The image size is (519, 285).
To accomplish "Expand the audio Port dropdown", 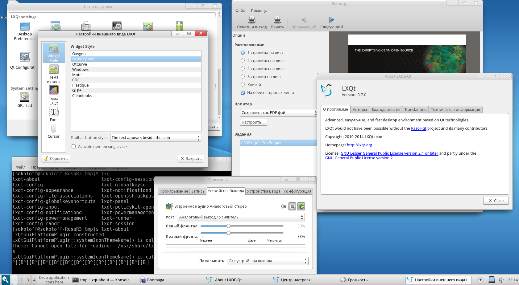I will click(x=241, y=217).
